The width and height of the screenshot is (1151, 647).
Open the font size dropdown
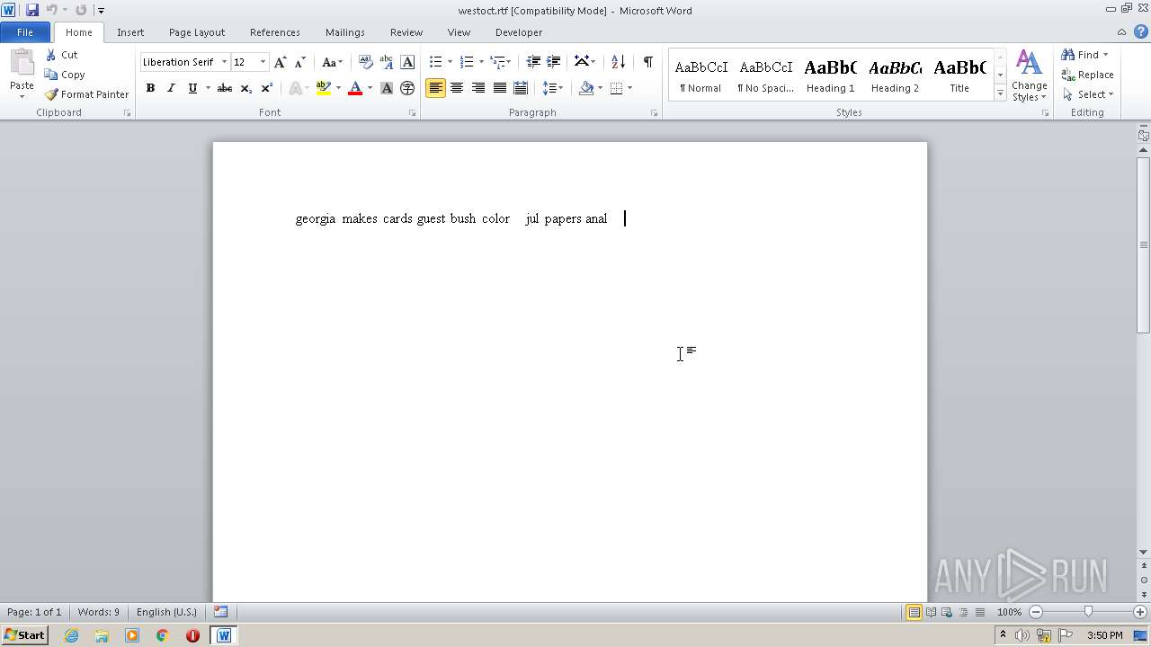pos(263,62)
